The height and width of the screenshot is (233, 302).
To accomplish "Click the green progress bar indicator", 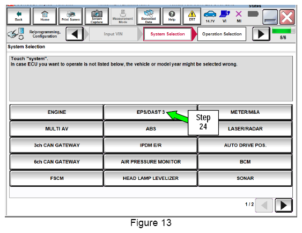I will point(283,31).
